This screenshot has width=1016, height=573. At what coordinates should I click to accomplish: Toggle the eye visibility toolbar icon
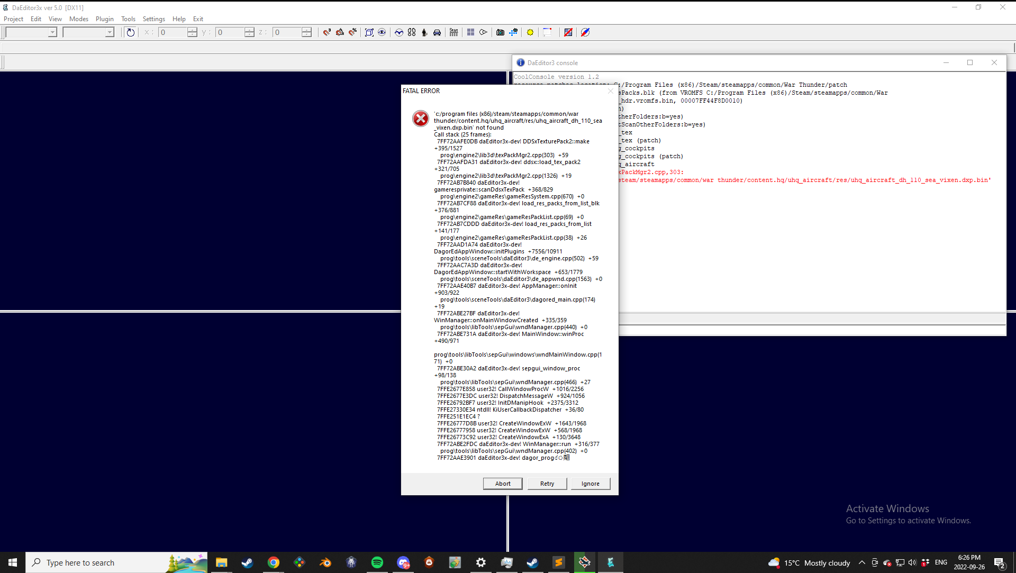click(382, 32)
